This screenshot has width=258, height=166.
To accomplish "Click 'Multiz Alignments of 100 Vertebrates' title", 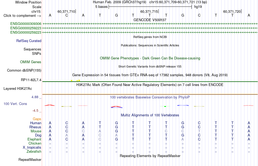I will [x=150, y=115].
